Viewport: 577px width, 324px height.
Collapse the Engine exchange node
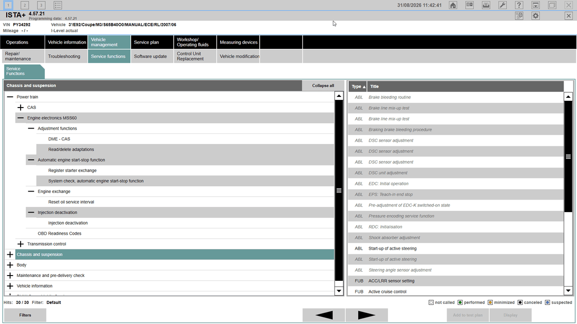point(31,192)
